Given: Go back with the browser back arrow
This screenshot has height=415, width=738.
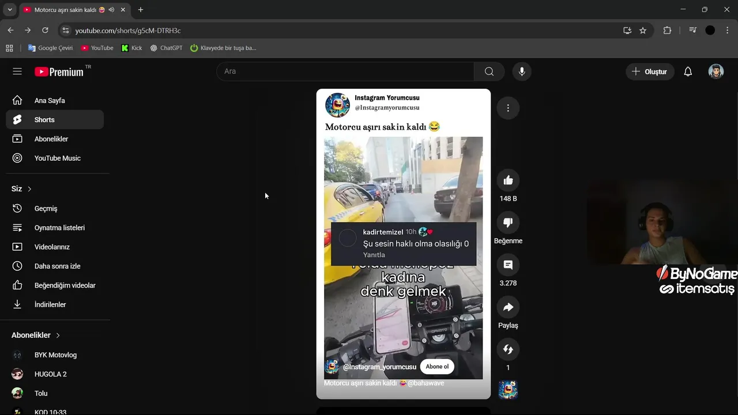Looking at the screenshot, I should [10, 31].
